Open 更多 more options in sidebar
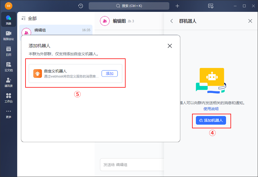 [x=9, y=114]
